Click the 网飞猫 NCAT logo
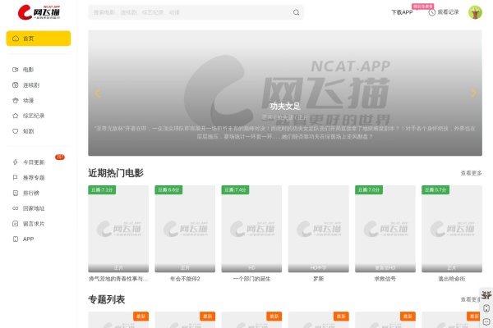 pyautogui.click(x=39, y=12)
